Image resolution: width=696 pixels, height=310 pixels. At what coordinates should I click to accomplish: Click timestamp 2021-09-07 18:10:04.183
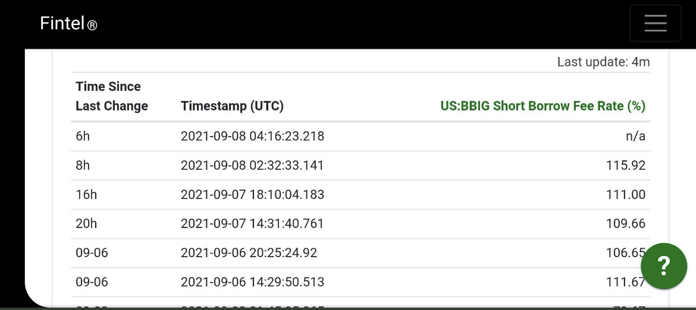click(x=253, y=195)
